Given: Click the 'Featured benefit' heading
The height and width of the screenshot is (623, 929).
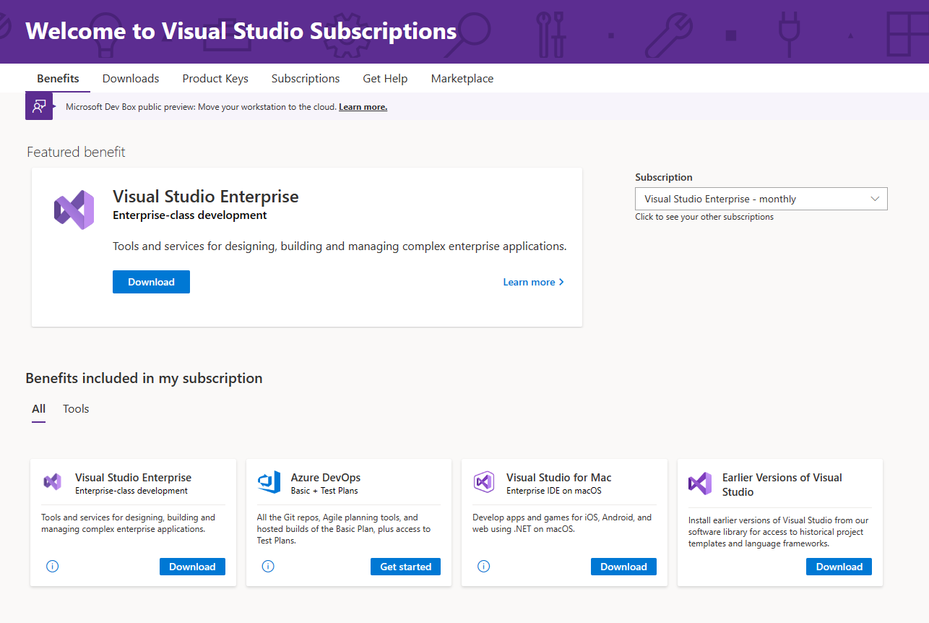Looking at the screenshot, I should 76,152.
